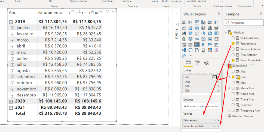Collapse the Visualizações pane
This screenshot has height=132, width=264.
pyautogui.click(x=219, y=14)
